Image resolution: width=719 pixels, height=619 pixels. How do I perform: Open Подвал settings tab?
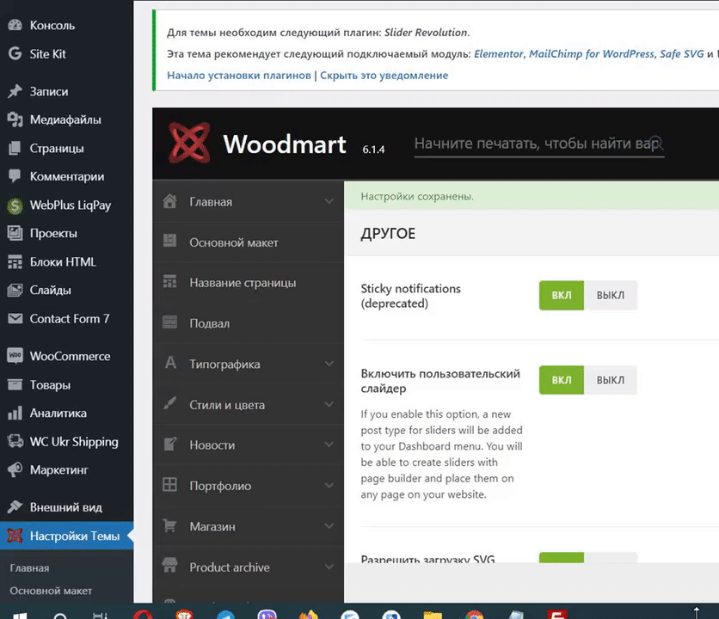tap(248, 323)
